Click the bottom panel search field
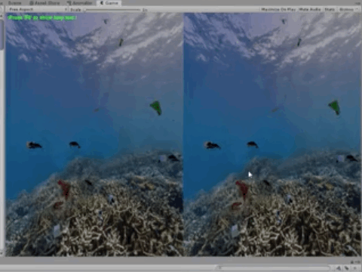Image resolution: width=362 pixels, height=272 pixels. tap(274, 267)
